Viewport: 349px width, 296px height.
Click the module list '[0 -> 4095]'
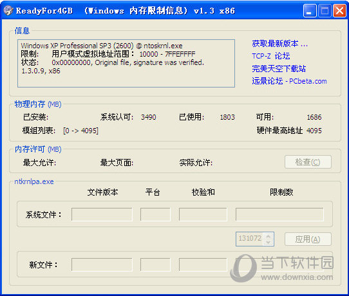click(x=80, y=131)
